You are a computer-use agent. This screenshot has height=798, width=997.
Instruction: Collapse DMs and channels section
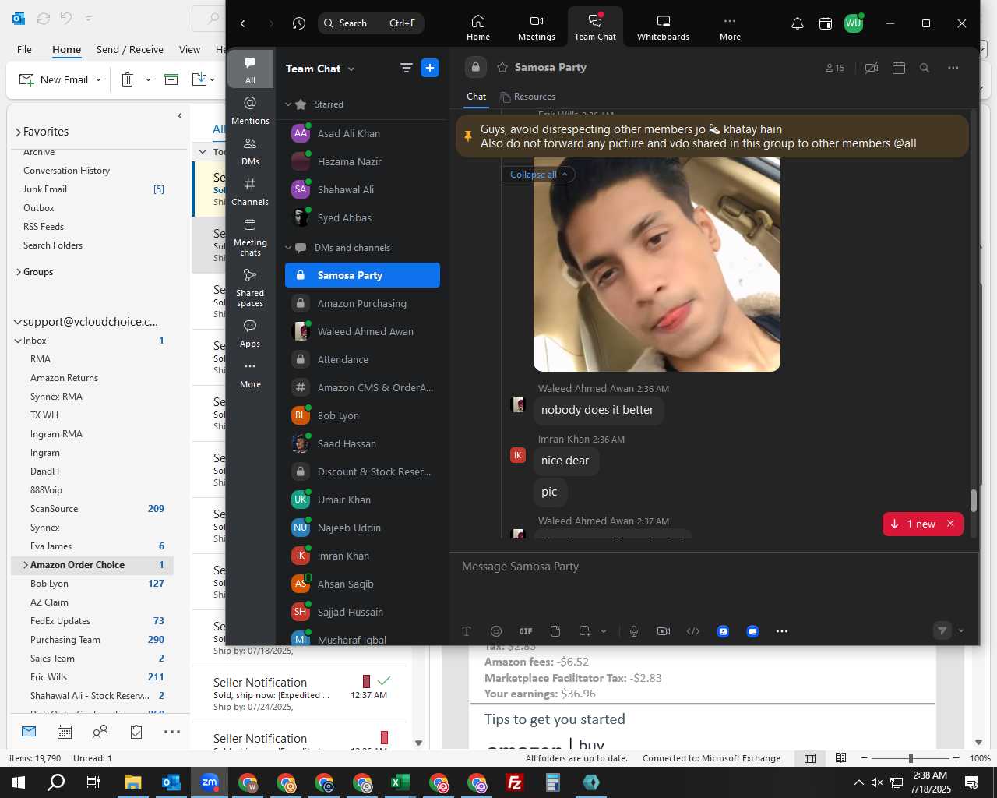pyautogui.click(x=288, y=248)
